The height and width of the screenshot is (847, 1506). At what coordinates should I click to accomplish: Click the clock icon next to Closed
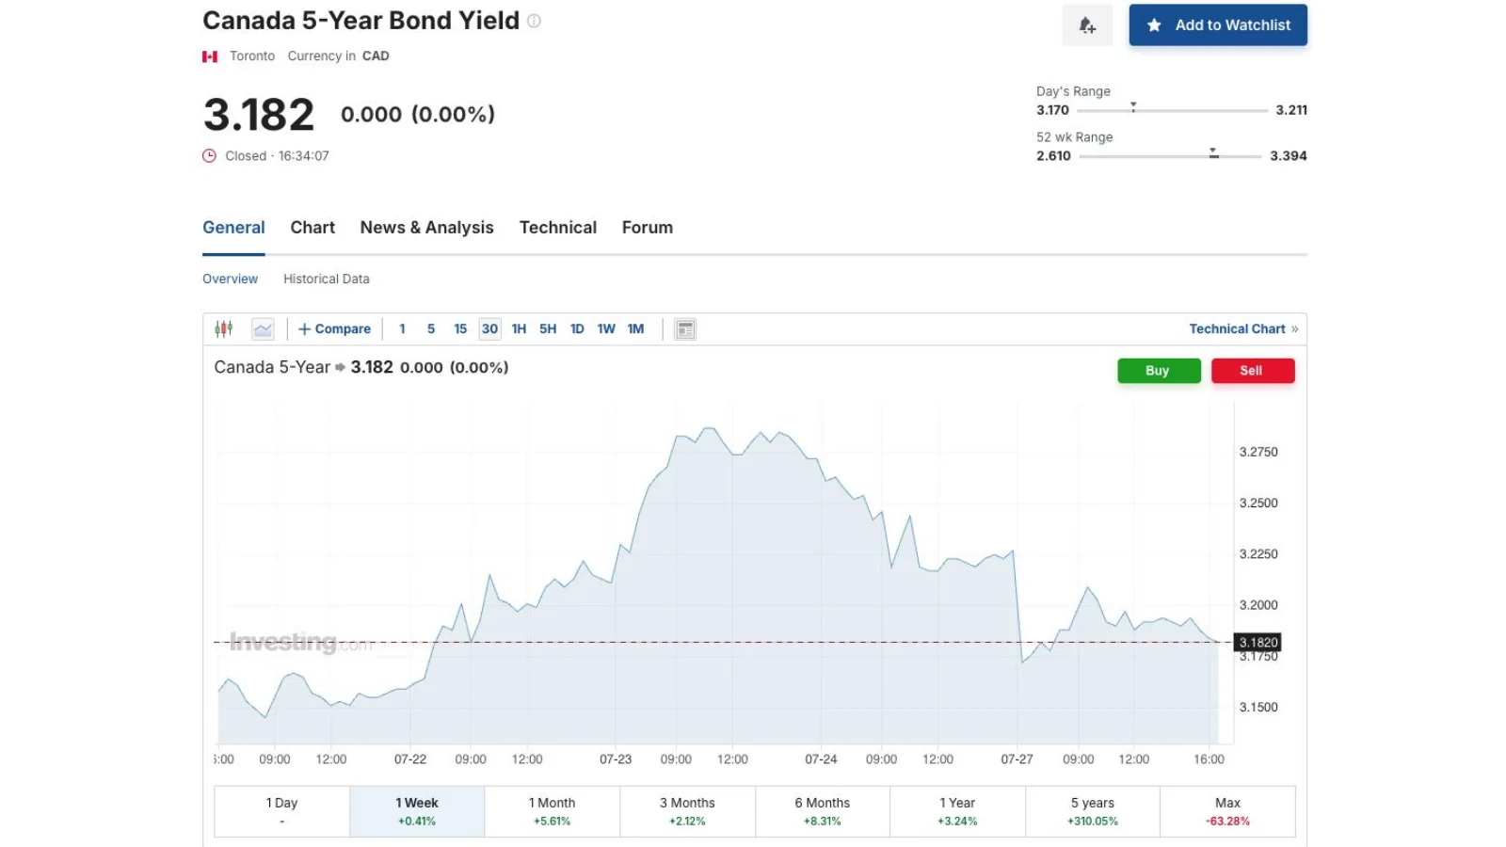(209, 156)
